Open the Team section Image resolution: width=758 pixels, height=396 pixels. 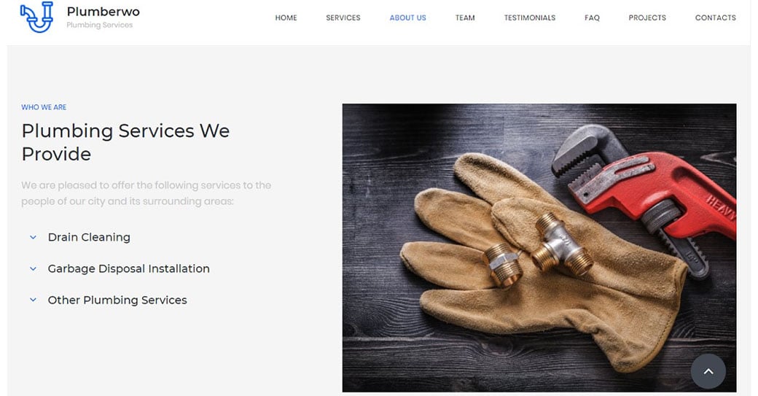(x=465, y=18)
